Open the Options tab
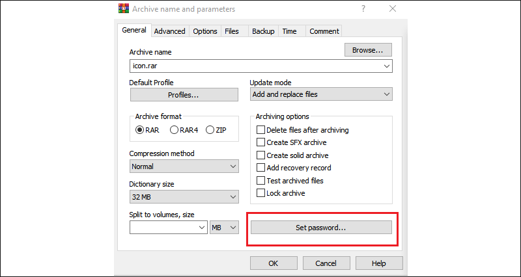 point(205,31)
